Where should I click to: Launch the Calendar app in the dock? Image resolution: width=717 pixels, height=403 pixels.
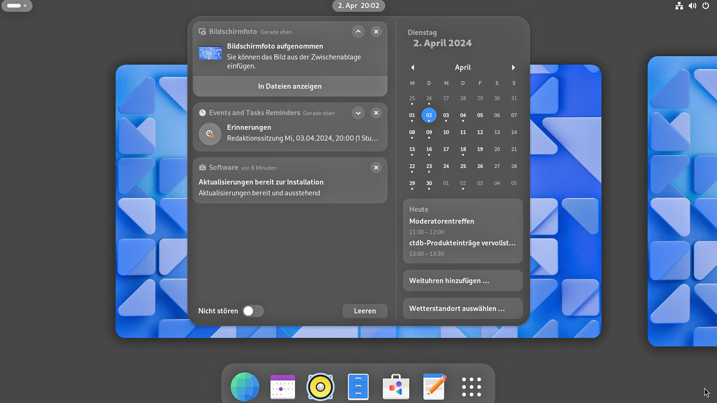283,387
